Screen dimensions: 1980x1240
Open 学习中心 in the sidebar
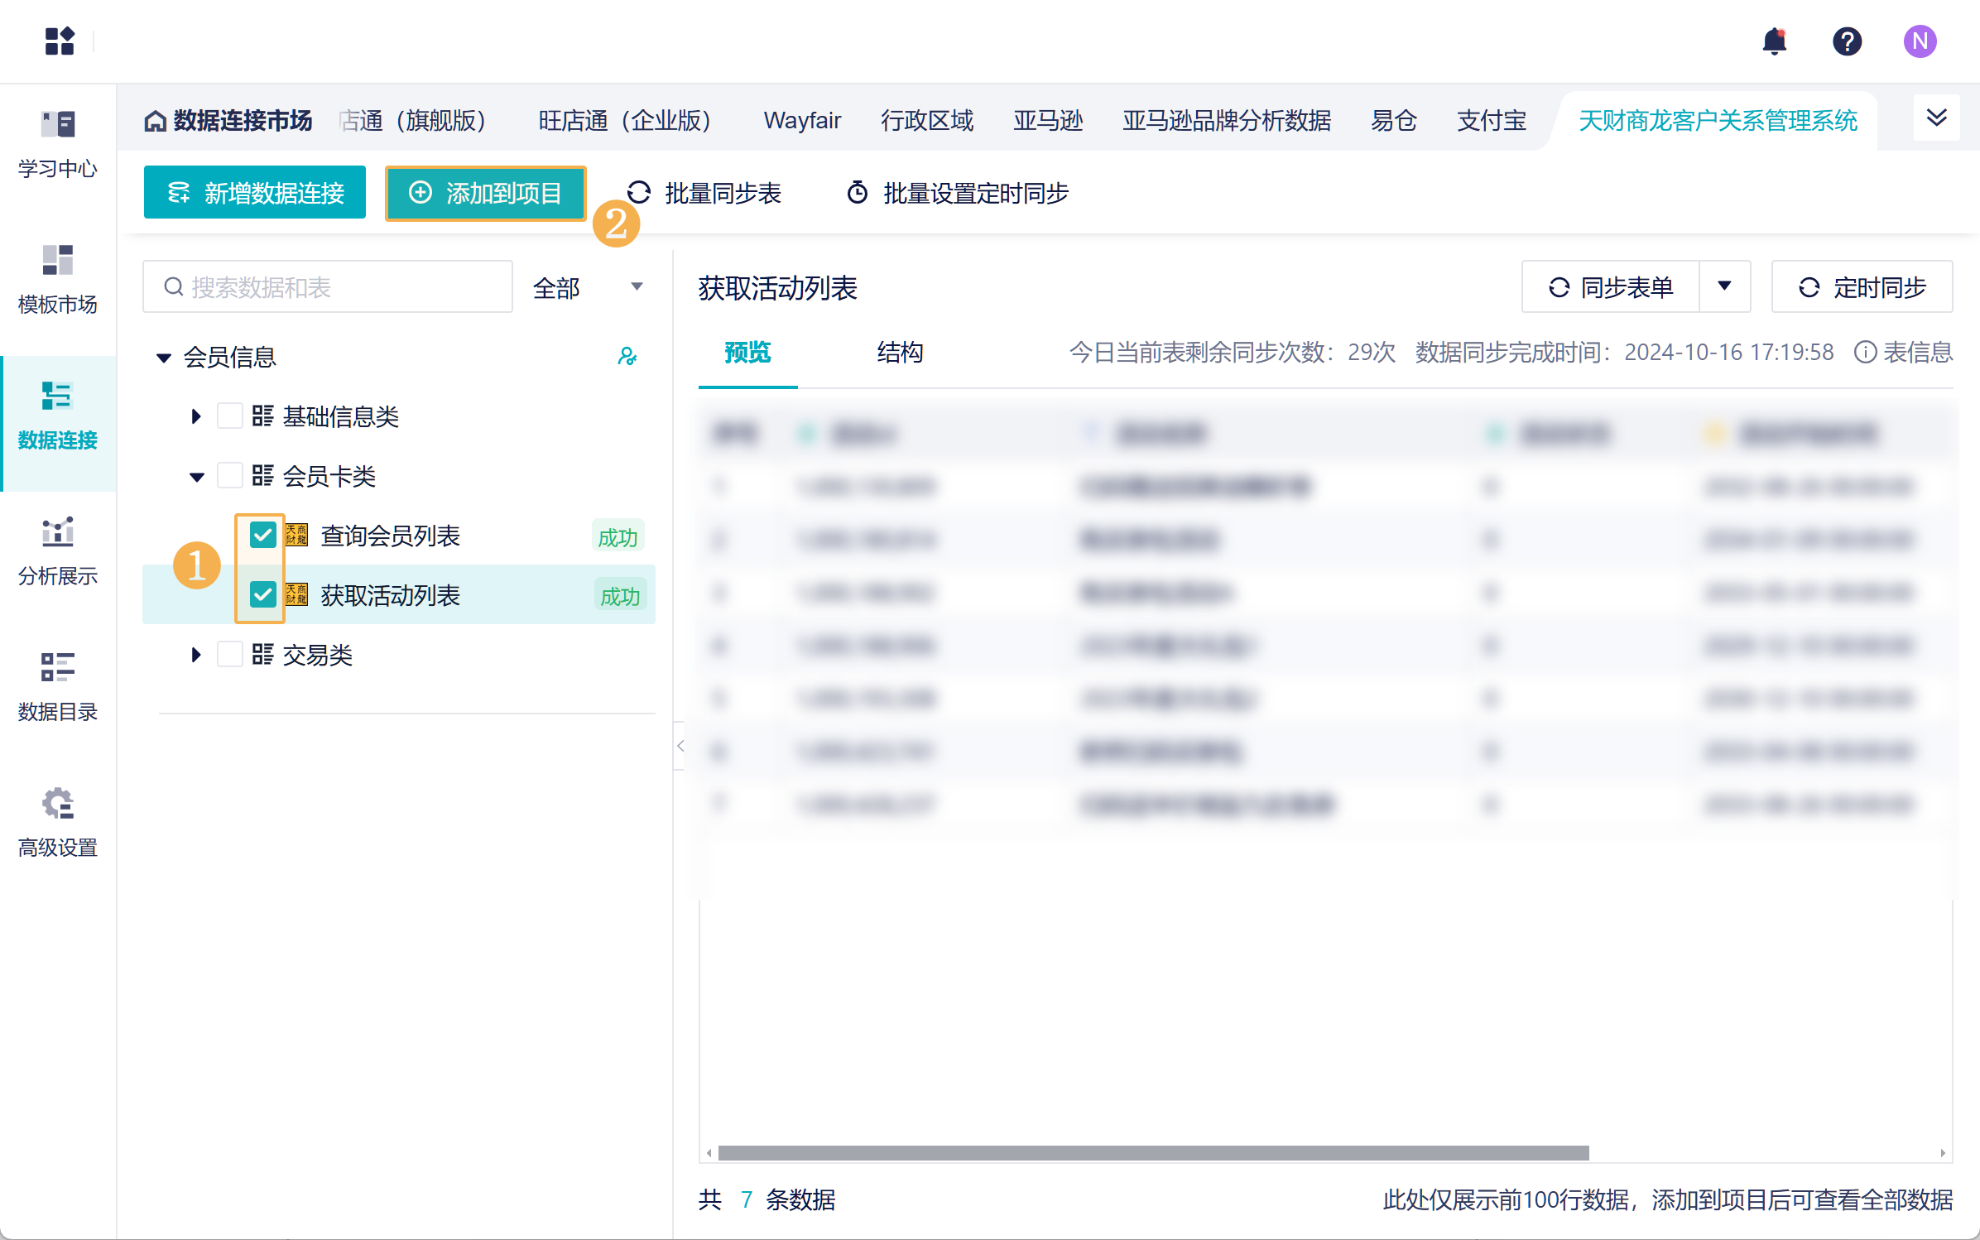click(58, 144)
